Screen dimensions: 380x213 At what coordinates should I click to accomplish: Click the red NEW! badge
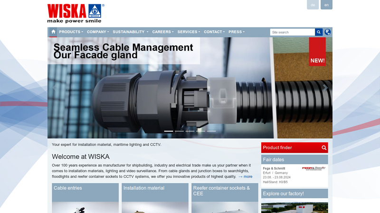point(317,52)
